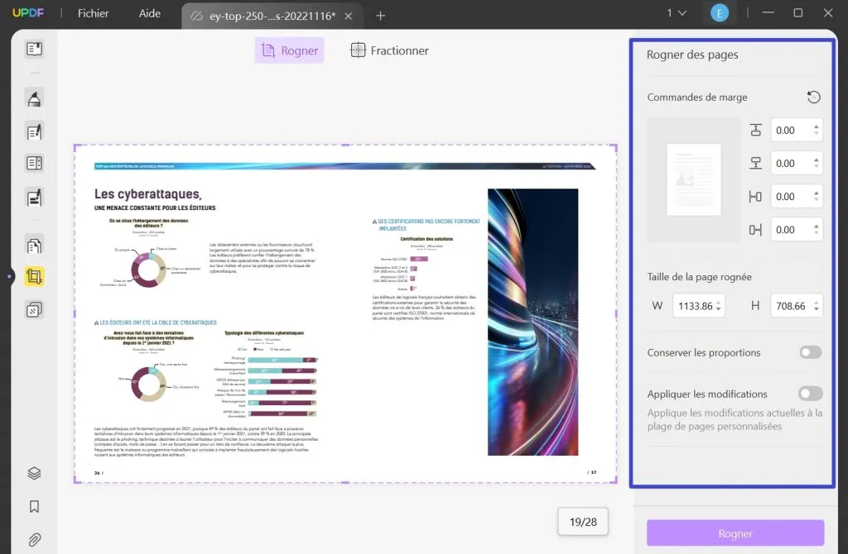Open the Attachments paperclip icon
The height and width of the screenshot is (554, 848).
(34, 539)
